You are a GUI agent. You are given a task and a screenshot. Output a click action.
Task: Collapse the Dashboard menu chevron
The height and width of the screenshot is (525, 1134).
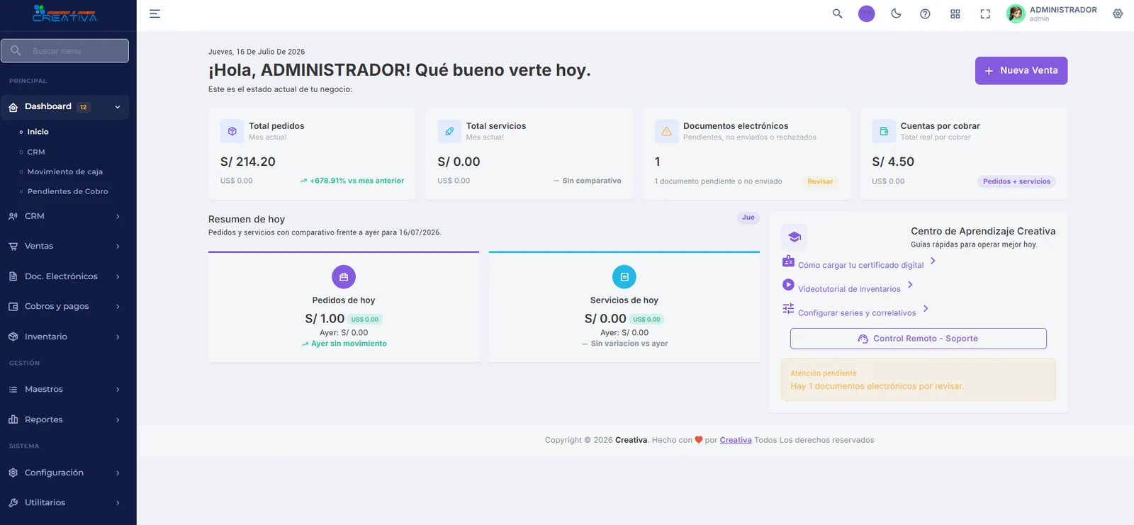click(118, 107)
